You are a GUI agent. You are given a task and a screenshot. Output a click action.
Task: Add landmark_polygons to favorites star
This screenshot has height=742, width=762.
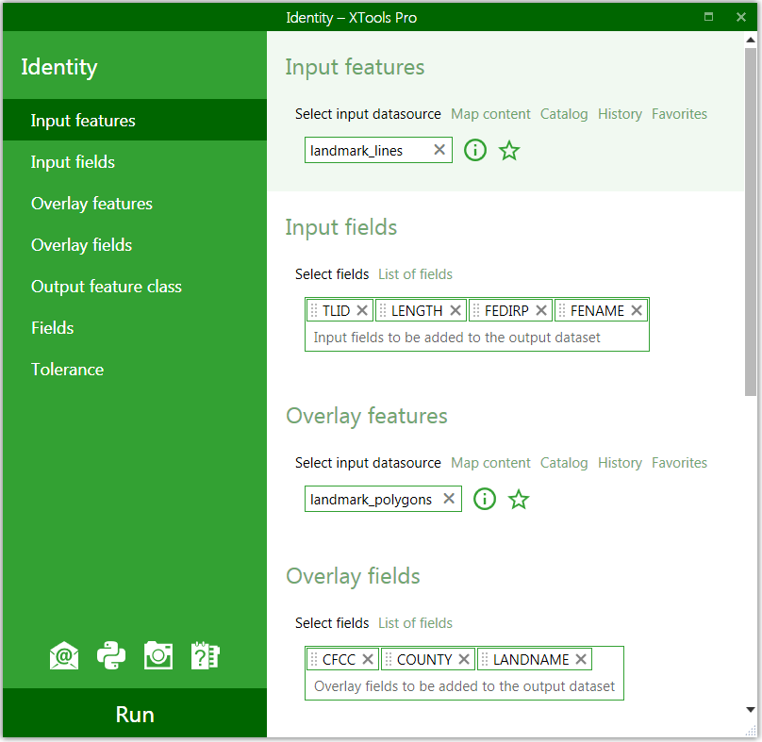click(519, 499)
